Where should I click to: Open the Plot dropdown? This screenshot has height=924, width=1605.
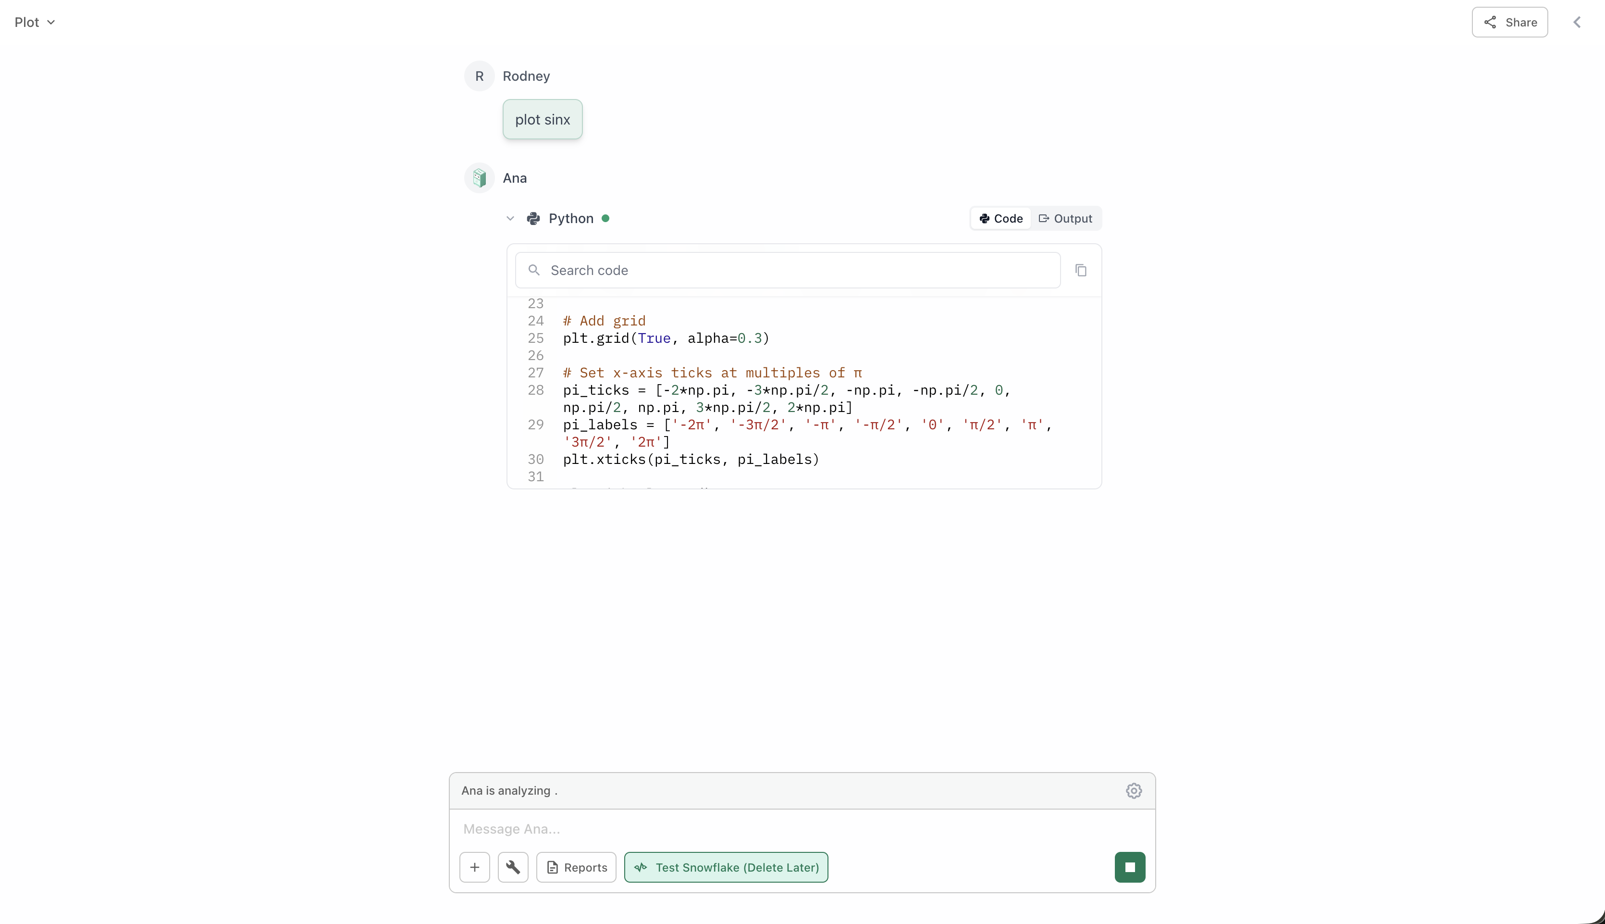pos(35,22)
